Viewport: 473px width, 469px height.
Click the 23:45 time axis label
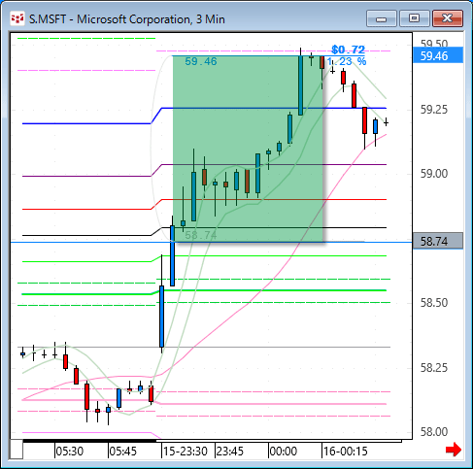(229, 452)
